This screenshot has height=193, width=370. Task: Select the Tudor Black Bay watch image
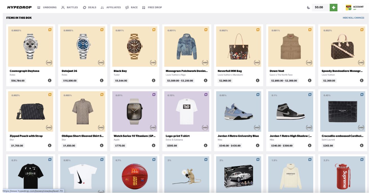pos(135,46)
